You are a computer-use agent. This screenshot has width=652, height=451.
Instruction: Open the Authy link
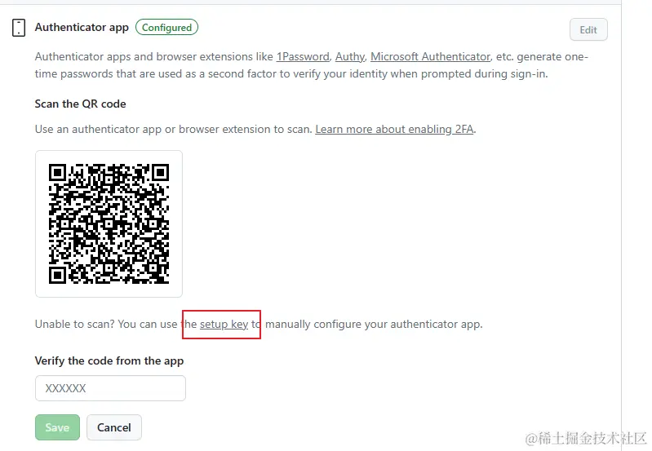click(349, 57)
